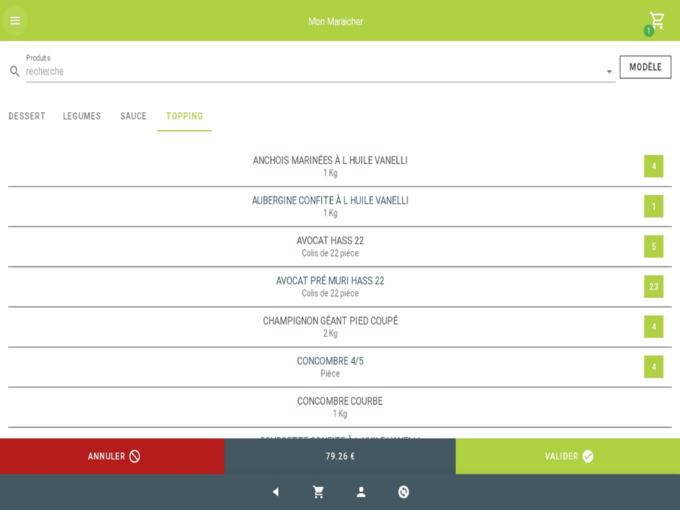Open the user profile icon

tap(361, 492)
